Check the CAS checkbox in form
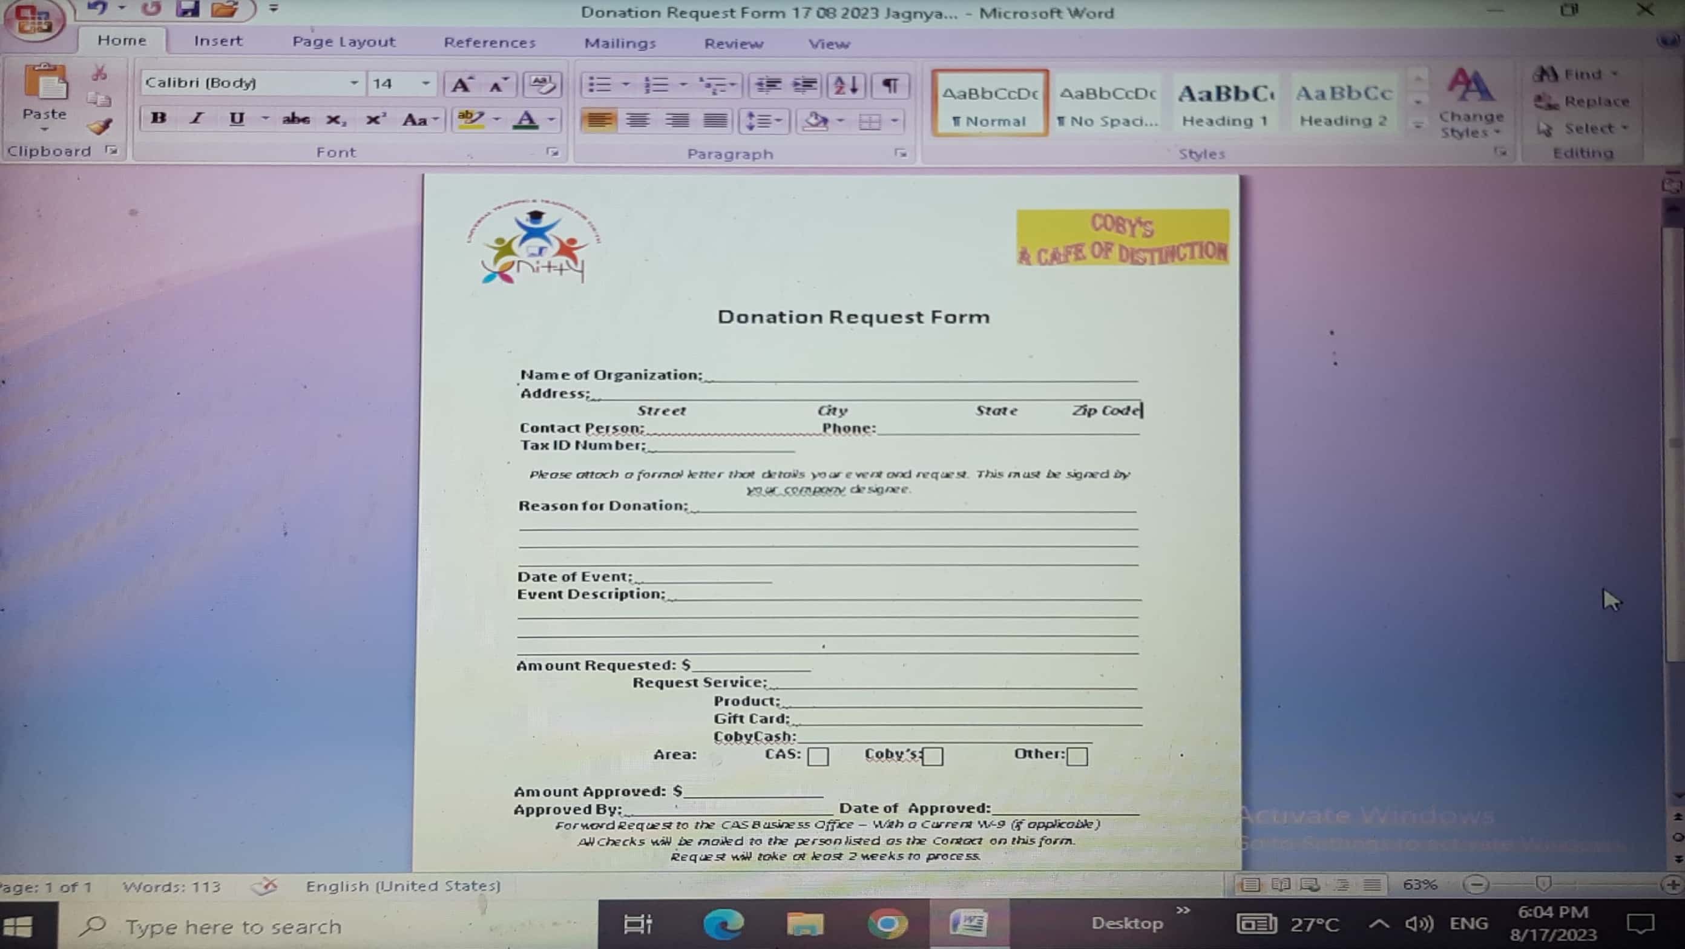This screenshot has height=949, width=1685. [x=818, y=757]
